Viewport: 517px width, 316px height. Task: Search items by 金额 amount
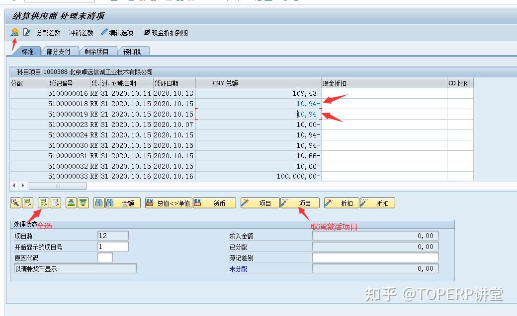pos(128,203)
